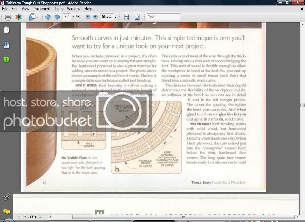Screen dimensions: 305x222
Task: Open the Comments speech bubble panel
Action: 7,211
